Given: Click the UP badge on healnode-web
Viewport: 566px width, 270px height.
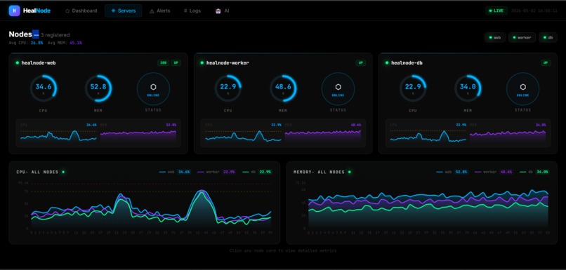Looking at the screenshot, I should 176,62.
